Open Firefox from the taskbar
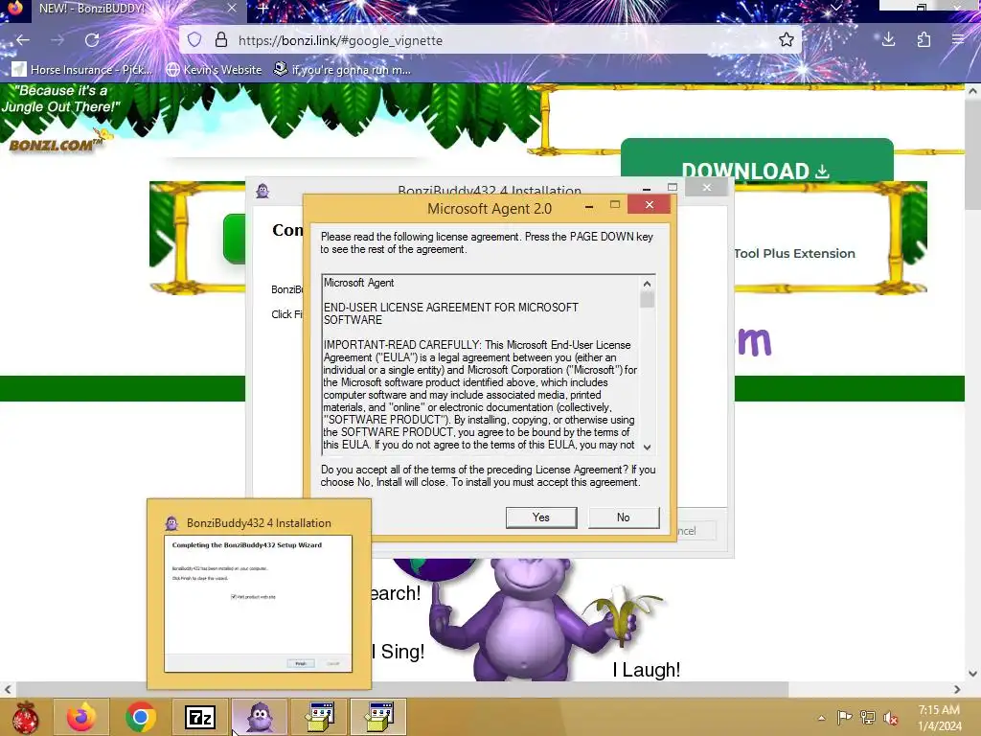The height and width of the screenshot is (736, 981). [81, 717]
